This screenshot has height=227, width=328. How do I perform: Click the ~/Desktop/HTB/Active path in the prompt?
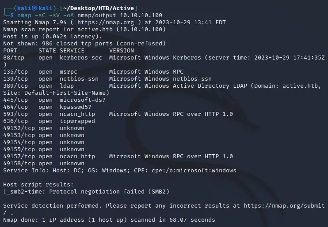click(98, 8)
